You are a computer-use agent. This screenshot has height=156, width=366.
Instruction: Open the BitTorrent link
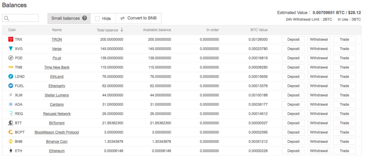click(57, 123)
